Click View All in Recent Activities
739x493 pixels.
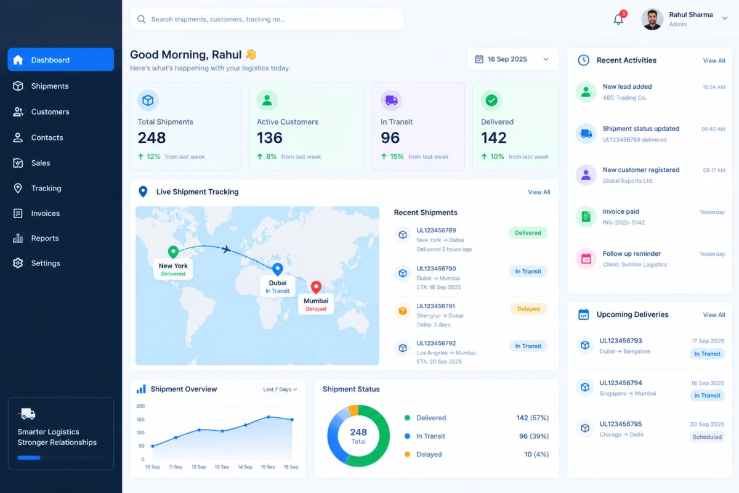[714, 60]
